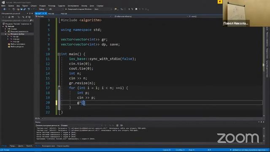270x152 pixels.
Task: Open the (Глобальная область) scope dropdown
Action: (151, 16)
